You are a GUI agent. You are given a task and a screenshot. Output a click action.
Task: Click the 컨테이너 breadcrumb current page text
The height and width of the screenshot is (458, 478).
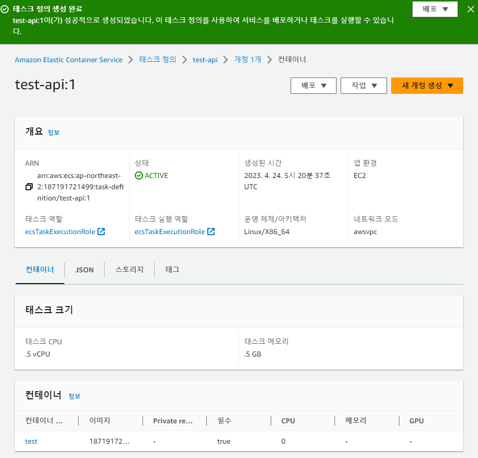coord(292,59)
